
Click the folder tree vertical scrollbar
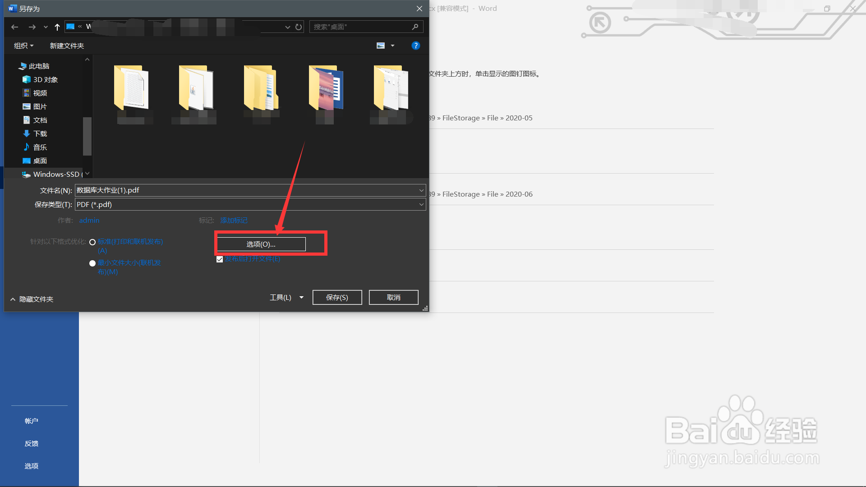pos(87,135)
